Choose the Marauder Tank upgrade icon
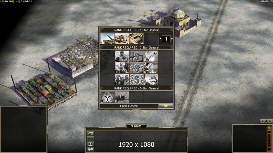Screen dimensions: 273x153 click(122, 39)
